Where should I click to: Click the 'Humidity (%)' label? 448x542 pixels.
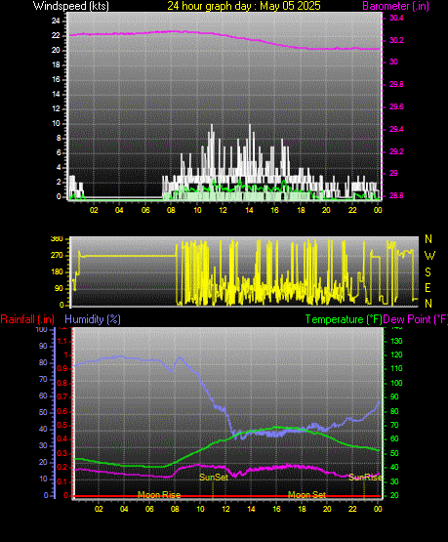[x=93, y=319]
